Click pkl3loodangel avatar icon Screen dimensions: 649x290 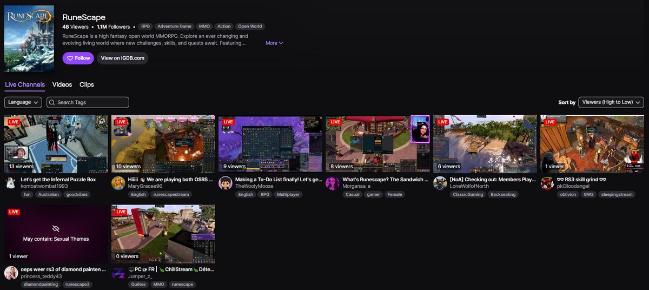click(547, 183)
